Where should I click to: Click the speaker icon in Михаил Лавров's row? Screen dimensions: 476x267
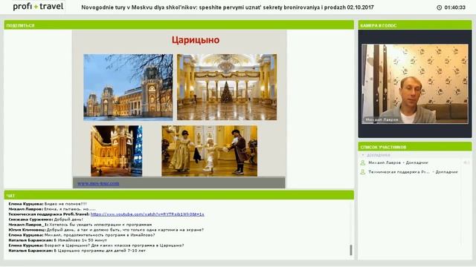[466, 162]
